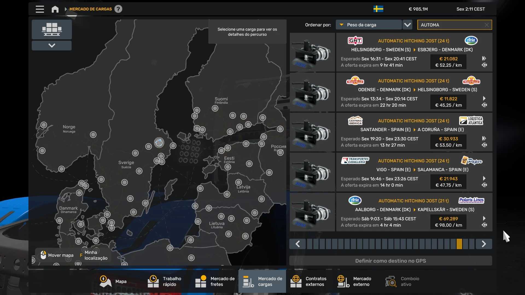This screenshot has height=295, width=525.
Task: Toggle the sort order arrow button
Action: [x=407, y=25]
